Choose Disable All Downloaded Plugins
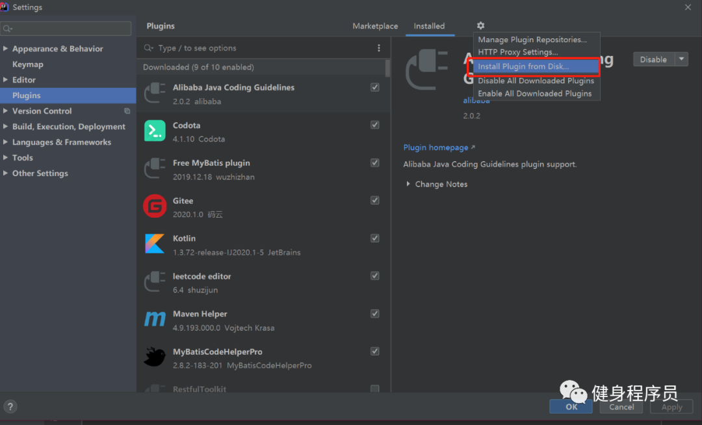Screen dimensions: 702x425 pyautogui.click(x=536, y=81)
